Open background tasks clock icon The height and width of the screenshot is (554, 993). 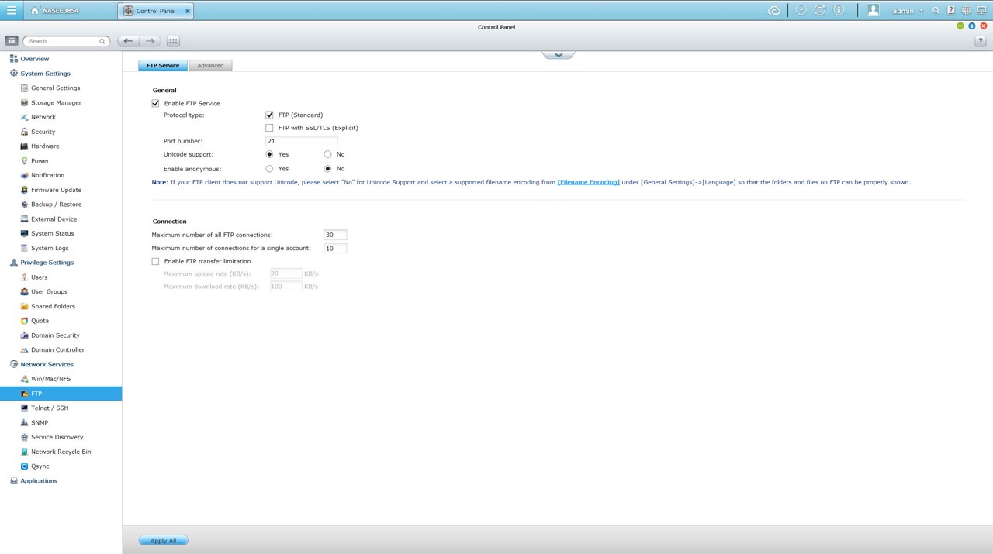tap(801, 10)
